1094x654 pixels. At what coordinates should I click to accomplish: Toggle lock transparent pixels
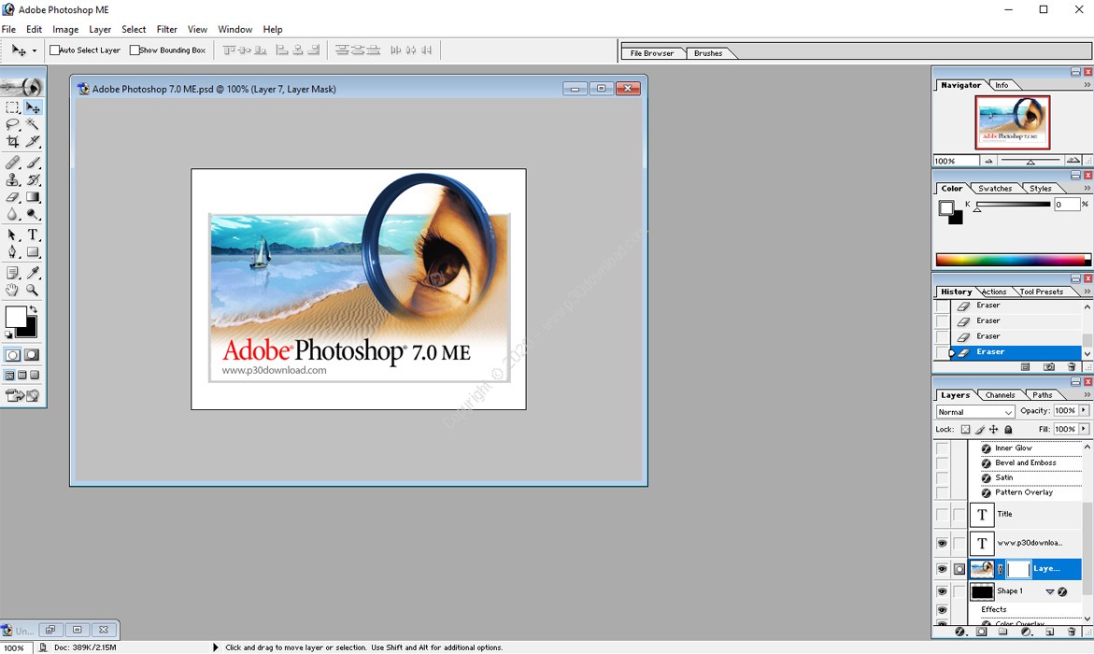[966, 429]
